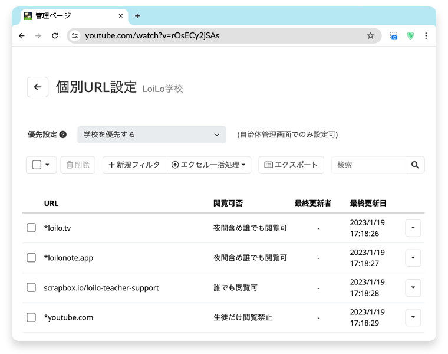Screen dimensions: 448x354
Task: Go back using the page back arrow button
Action: click(38, 87)
